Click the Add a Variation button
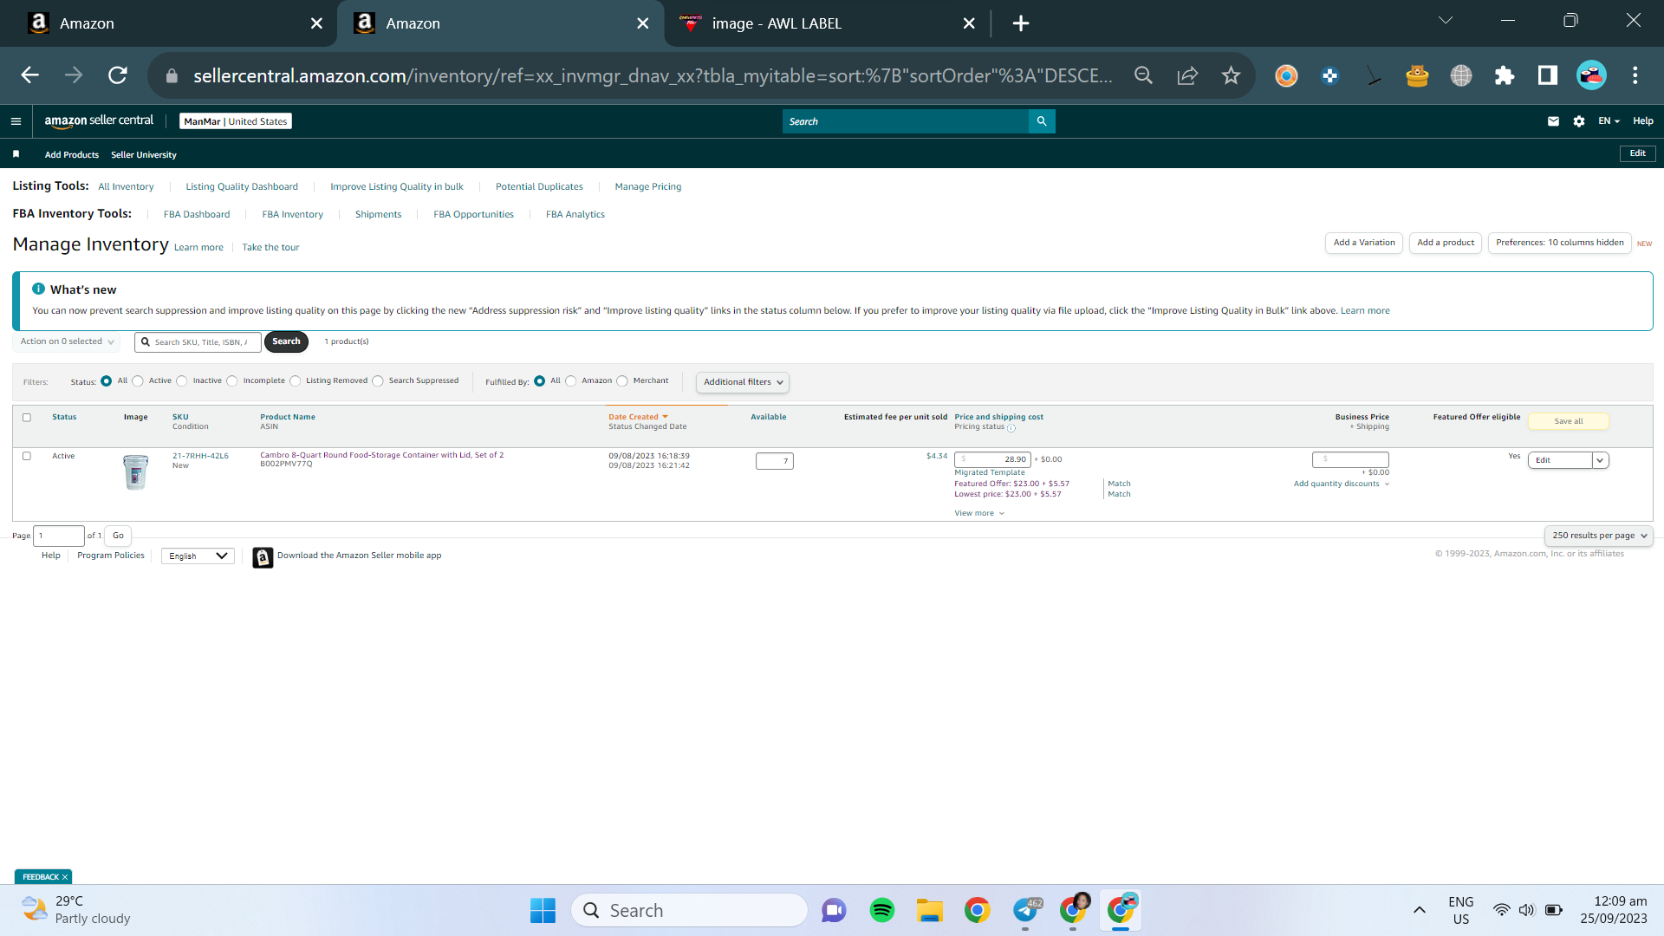 pyautogui.click(x=1364, y=244)
